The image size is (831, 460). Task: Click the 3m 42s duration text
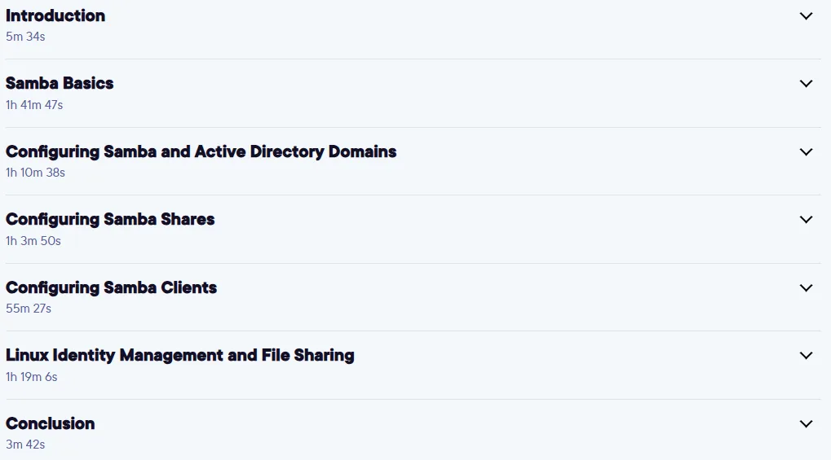pos(25,445)
